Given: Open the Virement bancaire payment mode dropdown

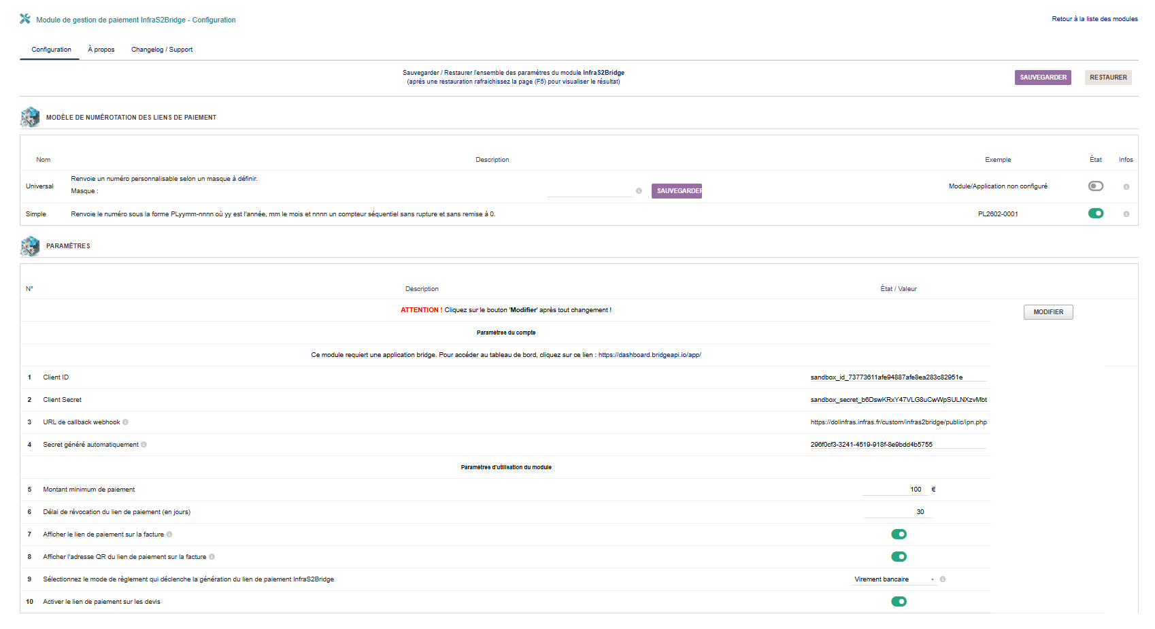Looking at the screenshot, I should (894, 579).
